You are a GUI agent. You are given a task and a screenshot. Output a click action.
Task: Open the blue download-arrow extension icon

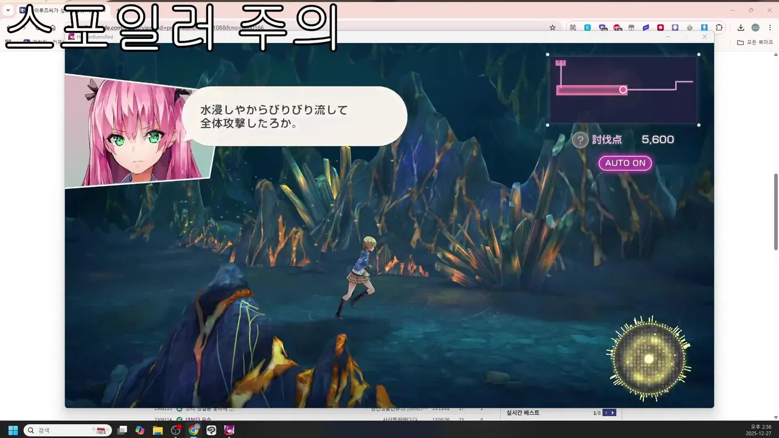click(704, 27)
